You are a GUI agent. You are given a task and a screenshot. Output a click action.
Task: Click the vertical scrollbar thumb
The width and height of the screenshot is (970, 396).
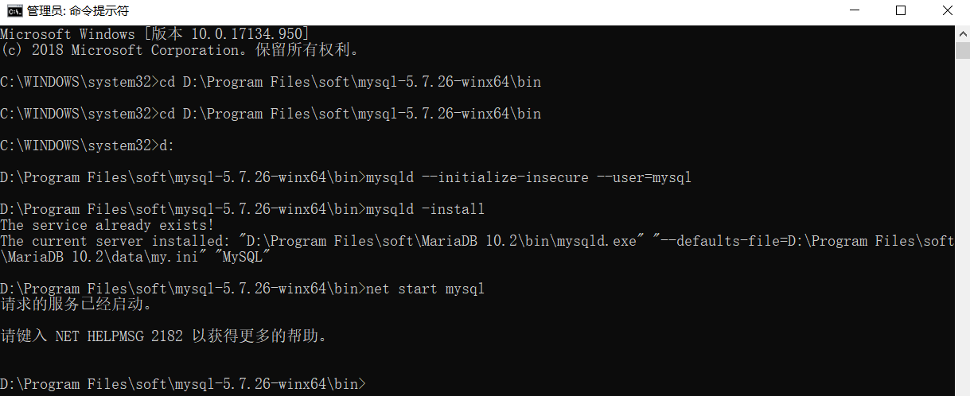coord(962,50)
